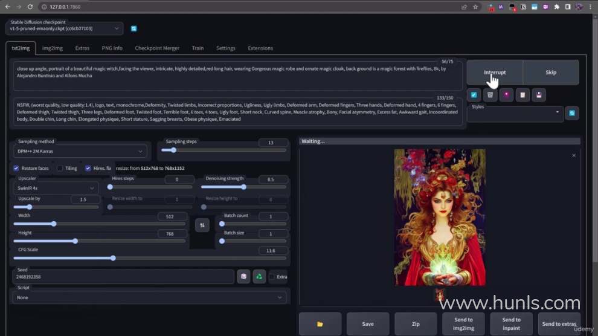Adjust the Height slider handle
The width and height of the screenshot is (598, 336).
click(75, 241)
